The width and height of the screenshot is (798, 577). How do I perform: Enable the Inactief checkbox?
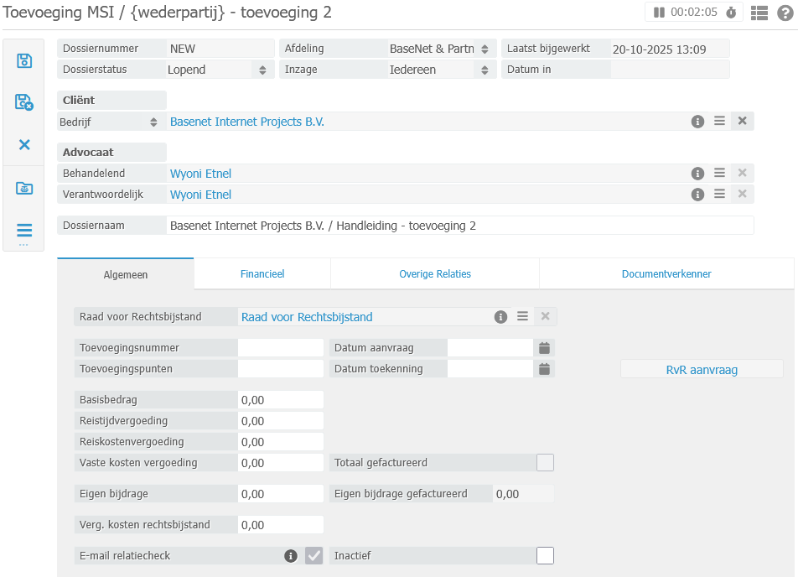point(545,555)
